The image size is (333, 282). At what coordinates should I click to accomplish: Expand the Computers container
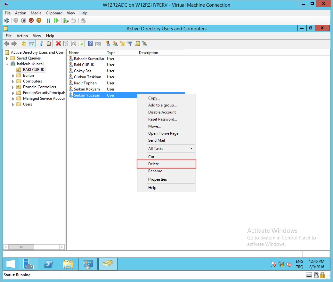[13, 82]
